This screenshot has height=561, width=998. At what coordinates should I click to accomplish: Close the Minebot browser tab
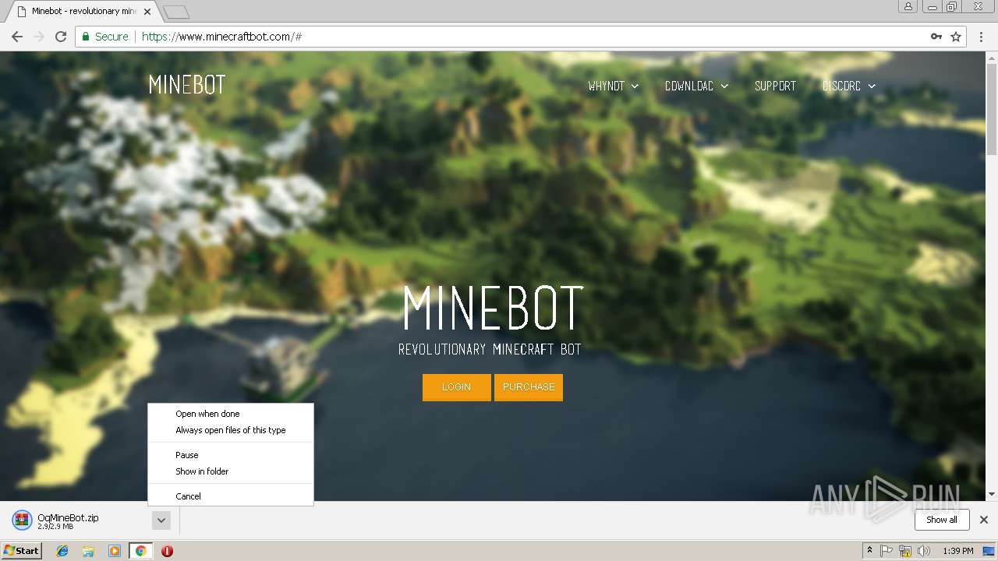147,12
